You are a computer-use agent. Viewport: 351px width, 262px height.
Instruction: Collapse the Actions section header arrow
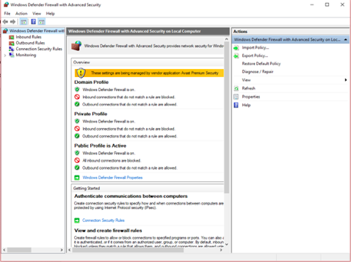tap(346, 39)
